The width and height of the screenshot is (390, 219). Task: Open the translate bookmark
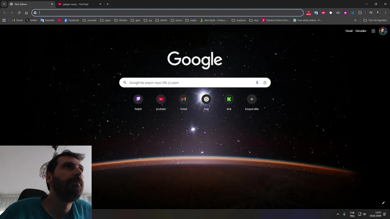click(47, 20)
